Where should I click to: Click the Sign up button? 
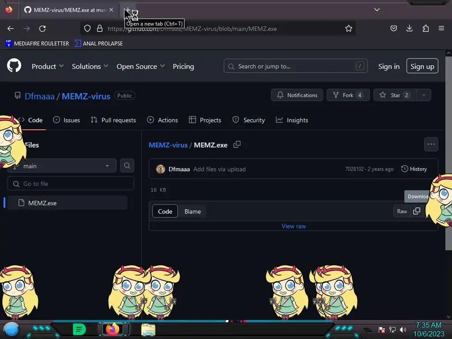pyautogui.click(x=422, y=66)
